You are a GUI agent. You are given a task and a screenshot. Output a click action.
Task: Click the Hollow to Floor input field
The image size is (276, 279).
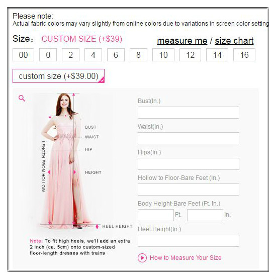pos(189,190)
